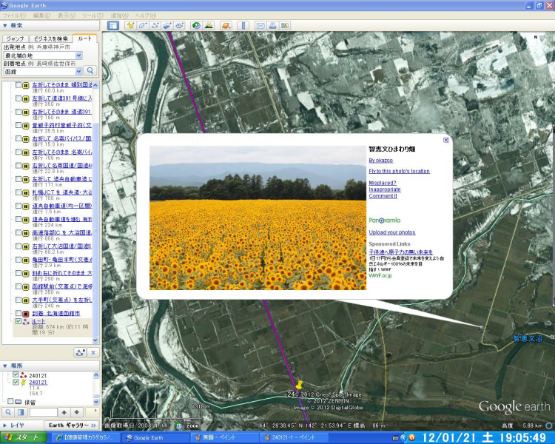Collapse the 検索 panel
The width and height of the screenshot is (555, 444).
pos(5,25)
